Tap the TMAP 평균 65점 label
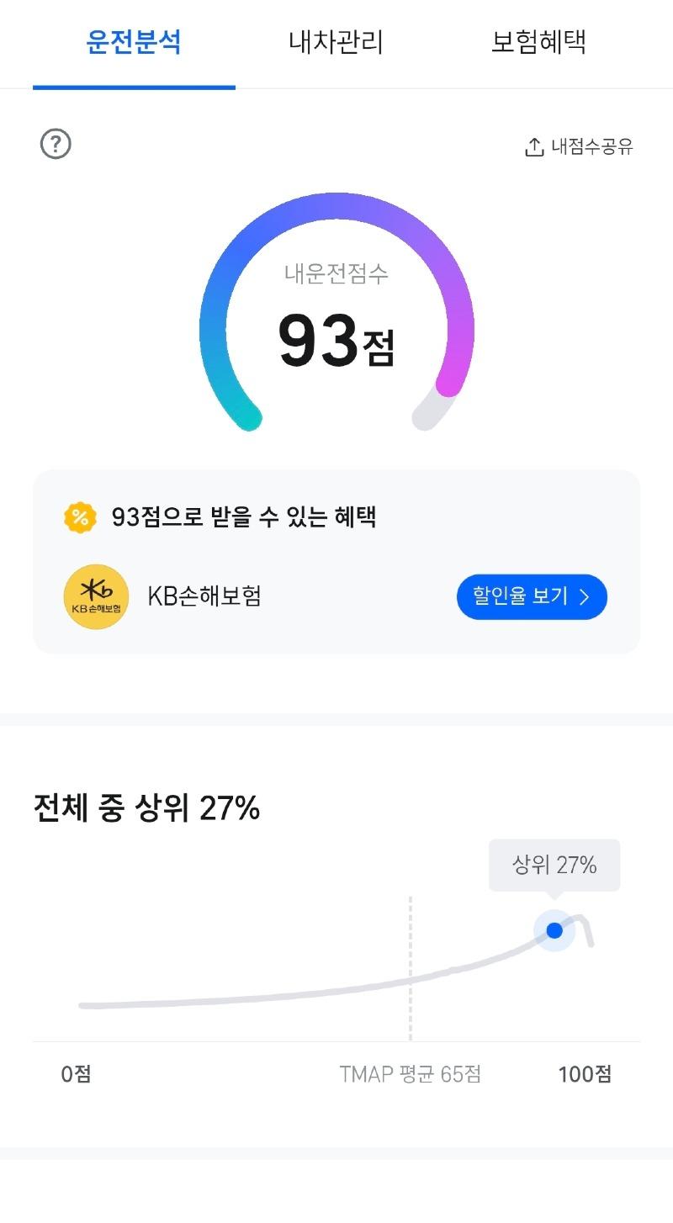Viewport: 673px width, 1223px height. tap(411, 1074)
